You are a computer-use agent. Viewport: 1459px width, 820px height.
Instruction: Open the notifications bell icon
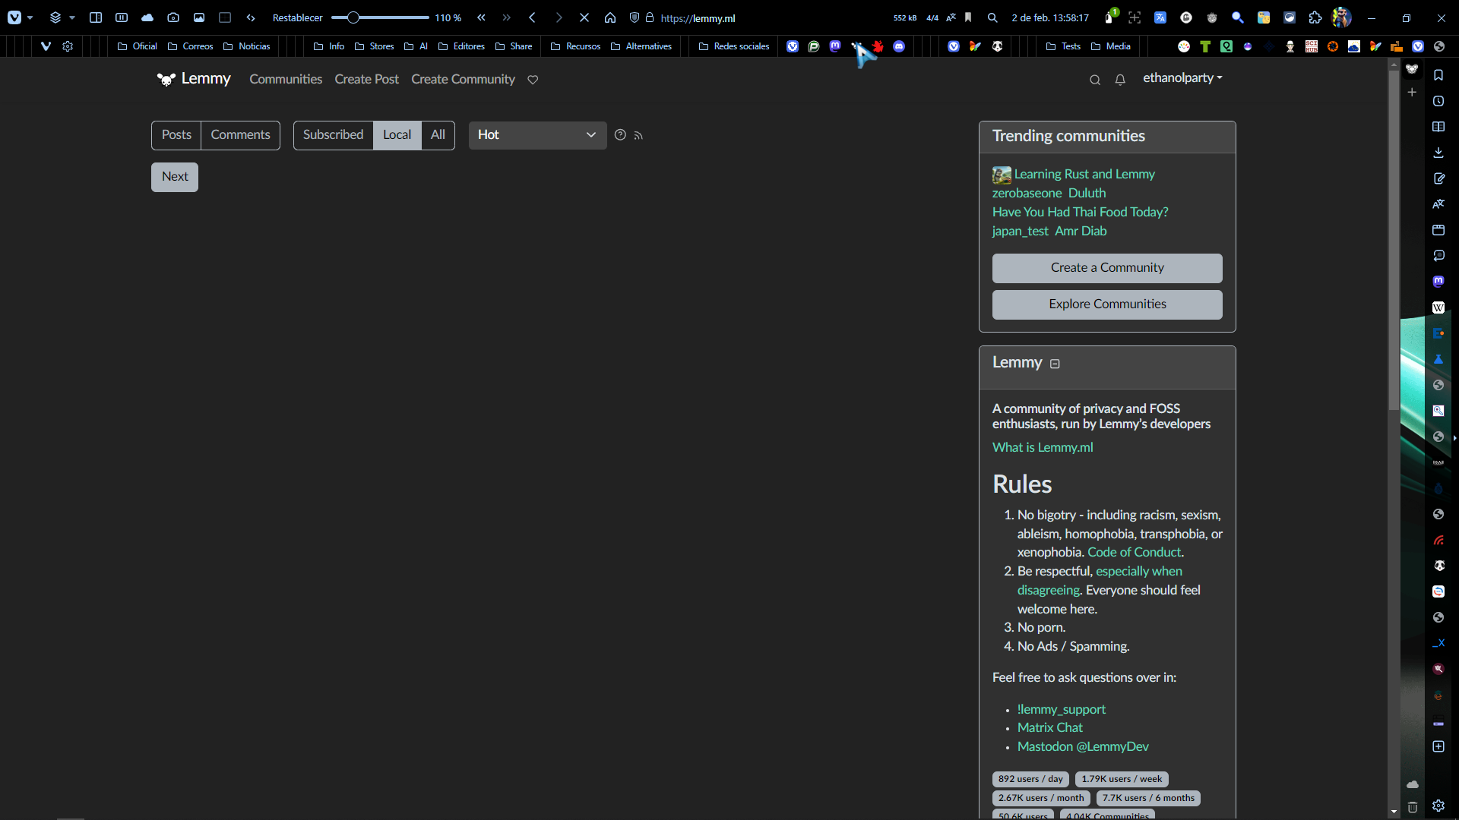1120,80
